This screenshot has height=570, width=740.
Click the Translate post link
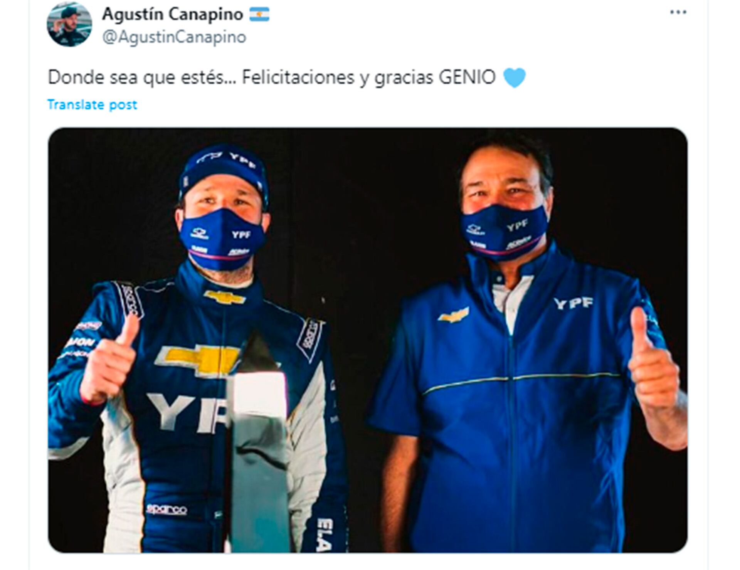[92, 105]
